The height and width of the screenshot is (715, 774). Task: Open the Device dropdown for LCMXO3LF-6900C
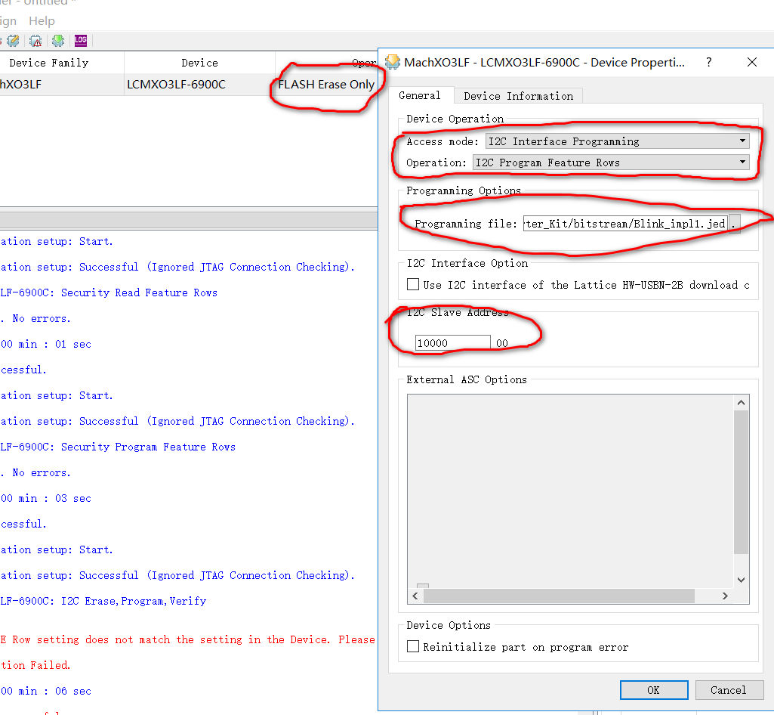coord(198,85)
